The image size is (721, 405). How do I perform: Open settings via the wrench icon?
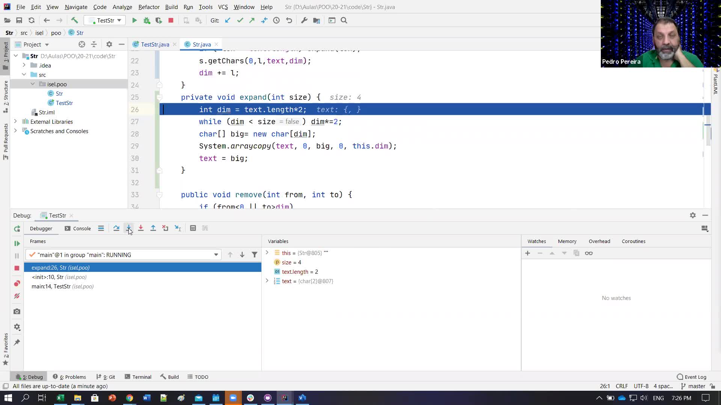304,20
